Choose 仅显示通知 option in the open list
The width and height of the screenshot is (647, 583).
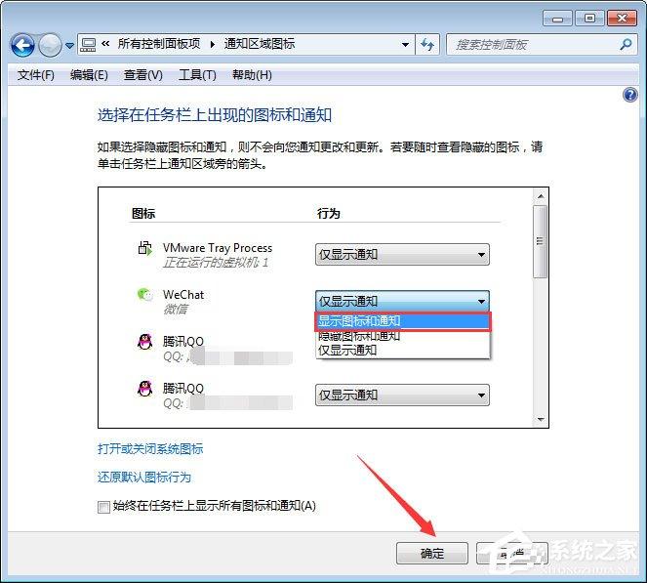pyautogui.click(x=401, y=350)
